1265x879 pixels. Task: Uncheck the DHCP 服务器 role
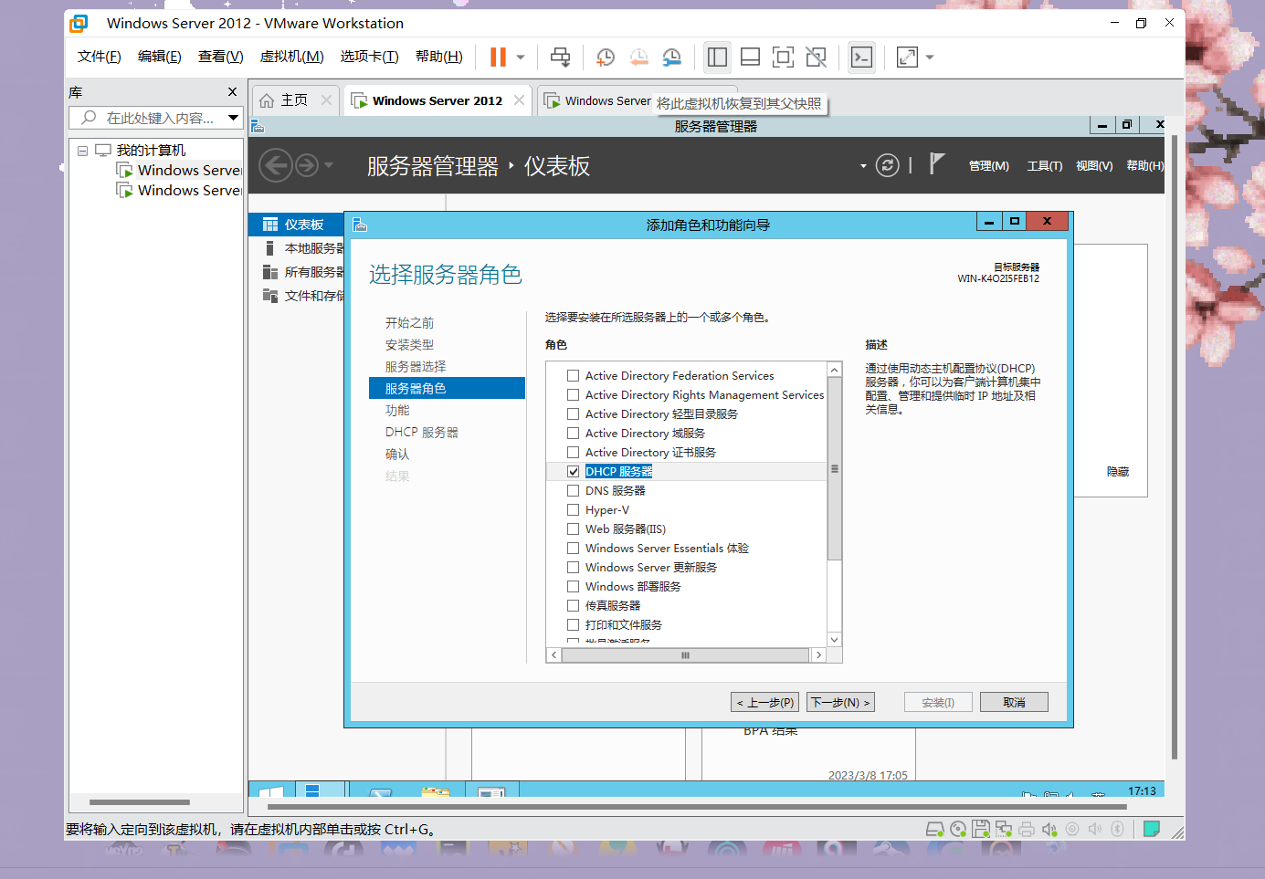[x=573, y=472]
